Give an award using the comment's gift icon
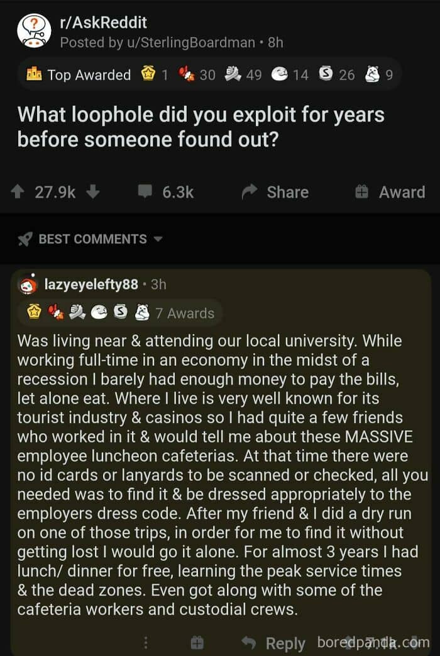Image resolution: width=440 pixels, height=656 pixels. pos(197,643)
